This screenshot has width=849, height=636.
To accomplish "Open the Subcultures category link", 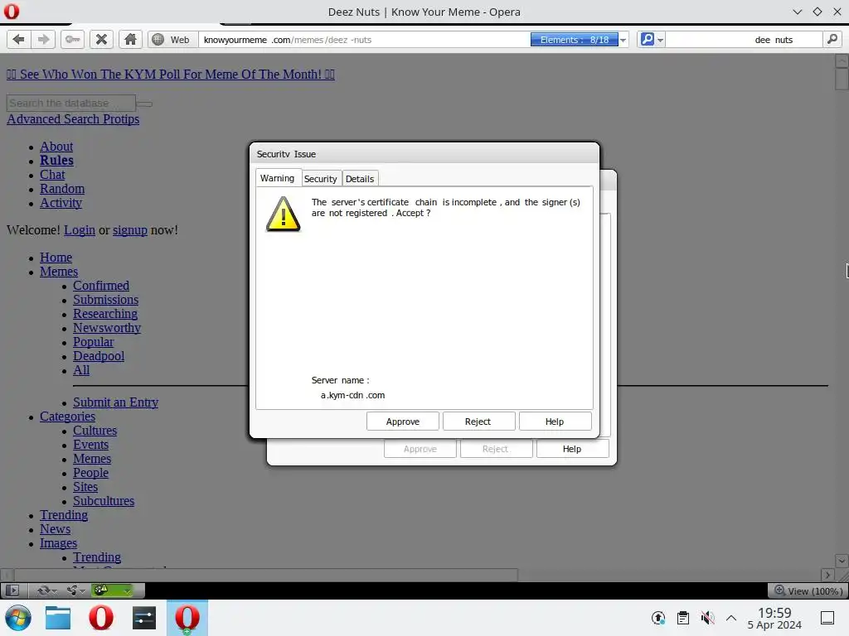I will (x=104, y=501).
